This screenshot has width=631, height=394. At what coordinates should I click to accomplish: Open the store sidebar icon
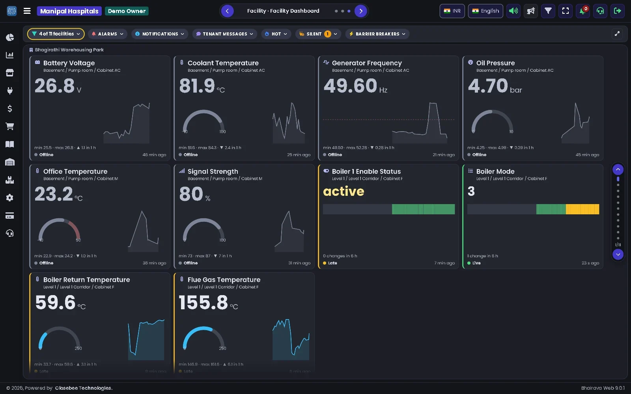[x=10, y=73]
